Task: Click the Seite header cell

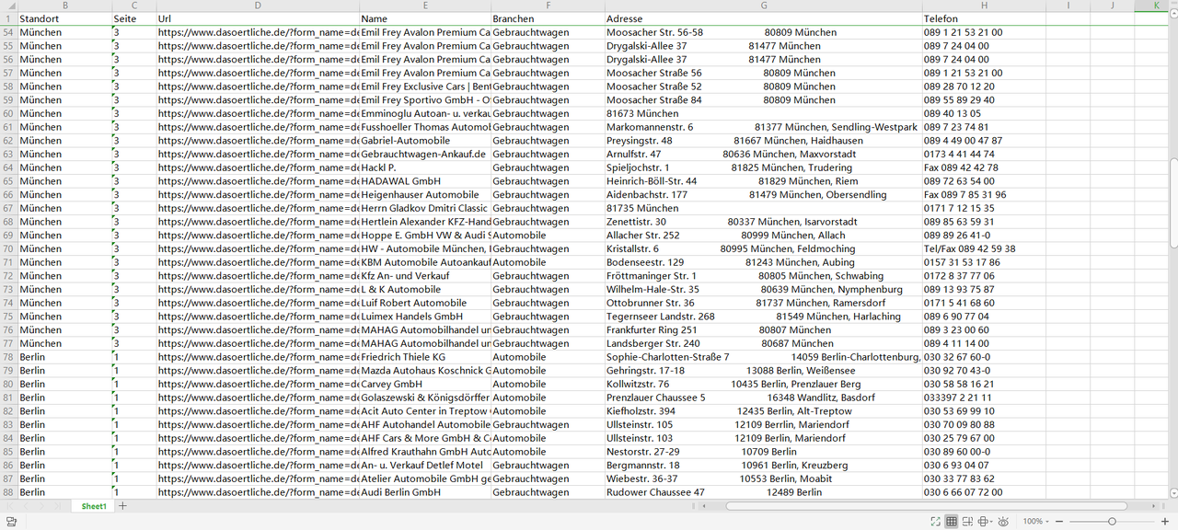Action: (x=134, y=18)
